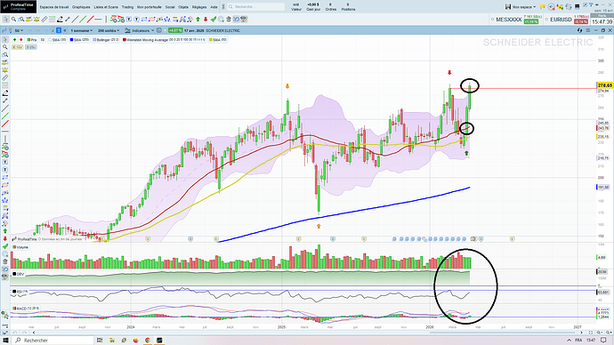Click the save floppy disk icon

coord(508,6)
